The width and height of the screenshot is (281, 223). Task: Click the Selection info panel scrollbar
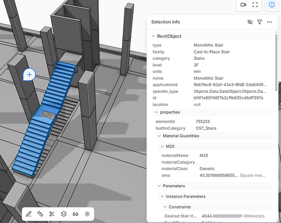coord(277,62)
